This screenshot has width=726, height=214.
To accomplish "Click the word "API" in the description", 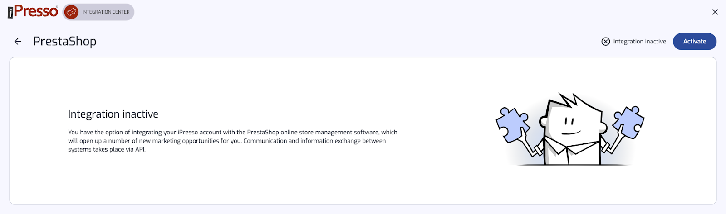I will click(x=140, y=149).
